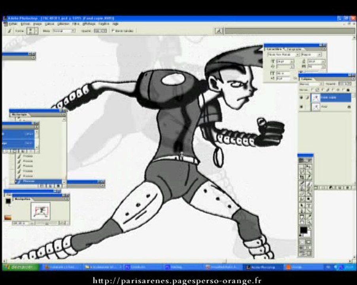
Task: Open the Caractère panel menu arrow
Action: coord(324,49)
